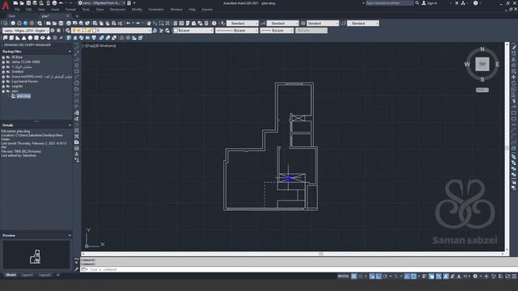The height and width of the screenshot is (291, 518).
Task: Open the ByLayer lineweight dropdown
Action: click(277, 31)
